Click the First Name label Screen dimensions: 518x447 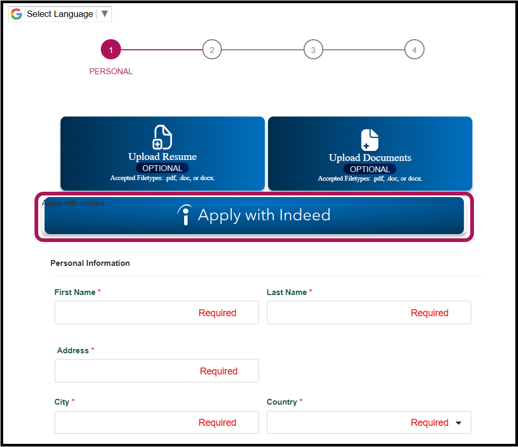[75, 292]
